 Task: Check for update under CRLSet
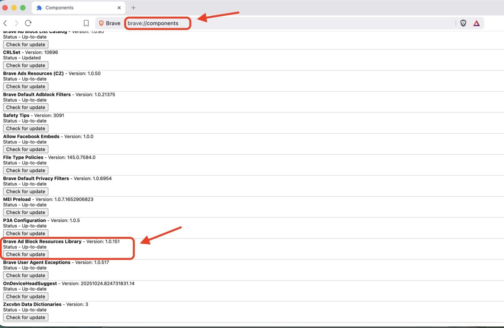coord(26,65)
